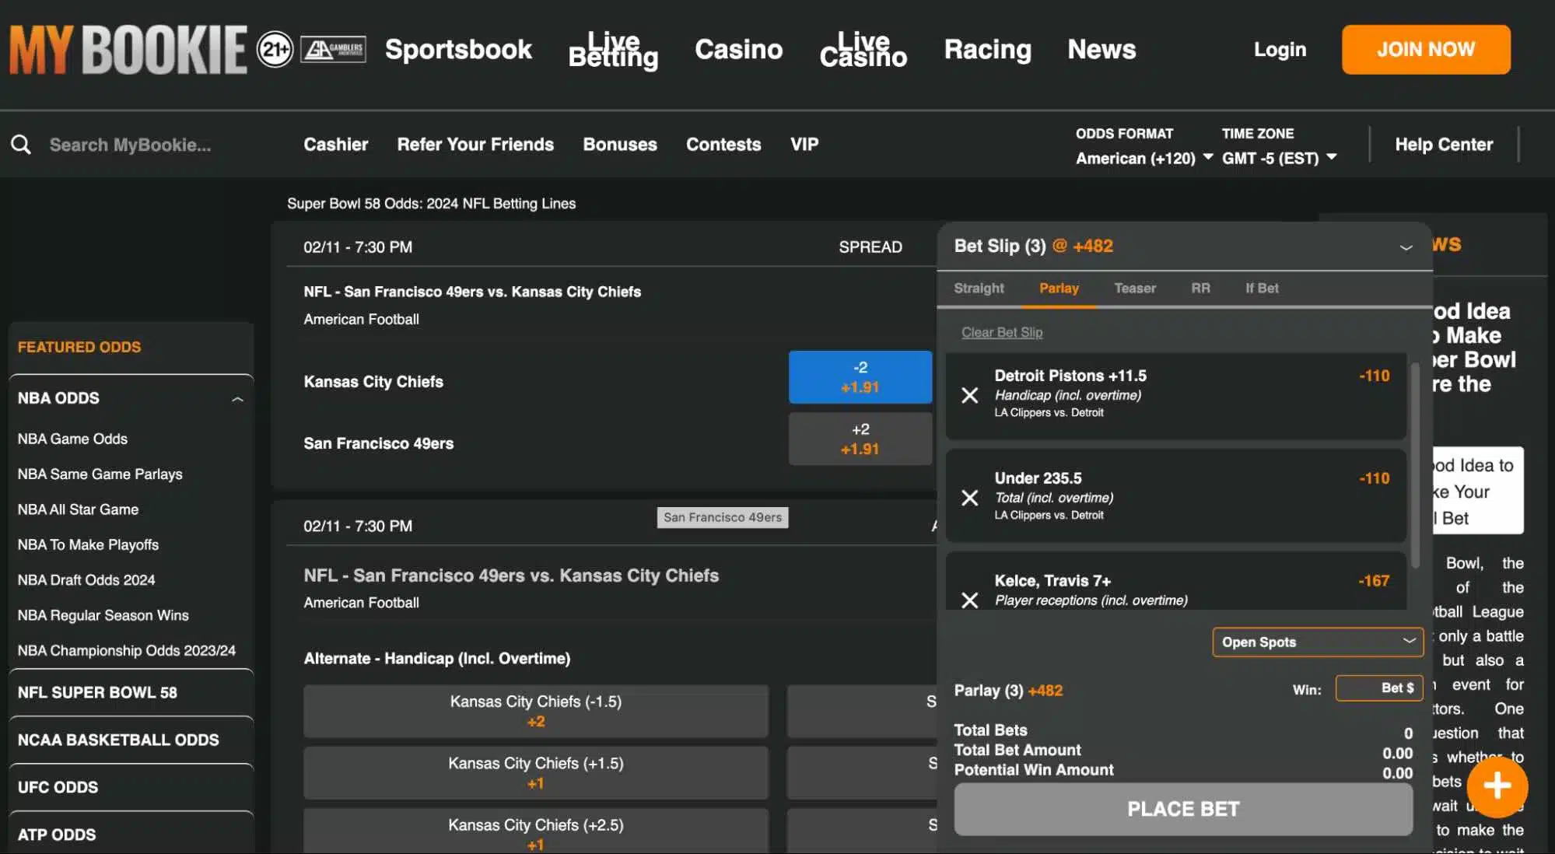Select San Francisco 49ers +2 spread
The width and height of the screenshot is (1555, 854).
pyautogui.click(x=860, y=439)
